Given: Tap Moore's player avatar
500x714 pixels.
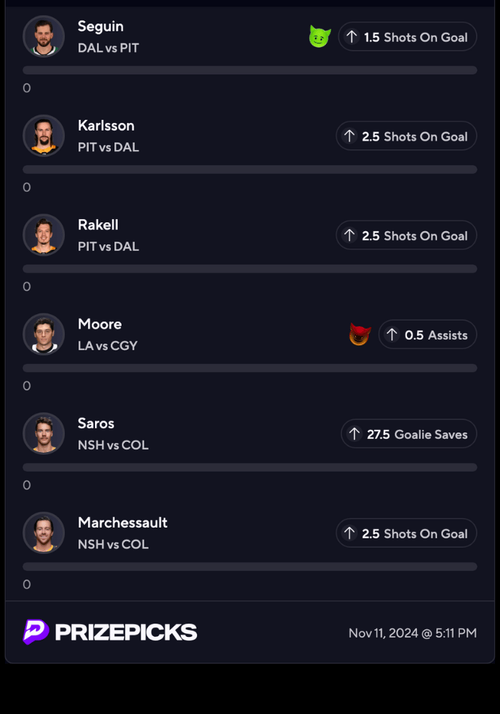Looking at the screenshot, I should click(44, 334).
